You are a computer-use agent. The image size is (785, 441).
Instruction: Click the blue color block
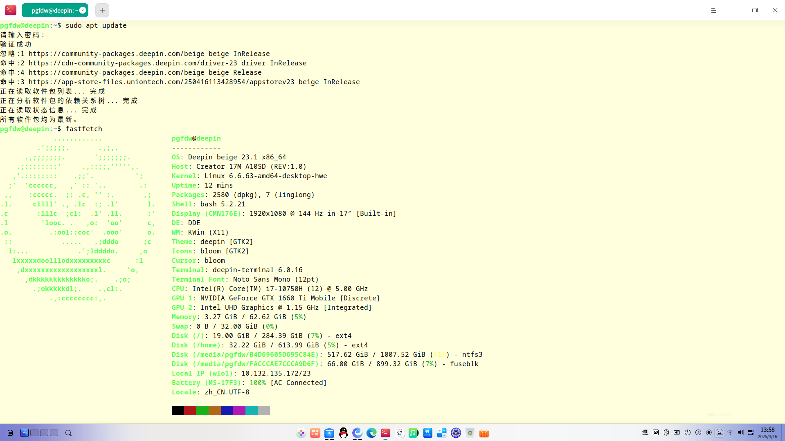click(227, 410)
